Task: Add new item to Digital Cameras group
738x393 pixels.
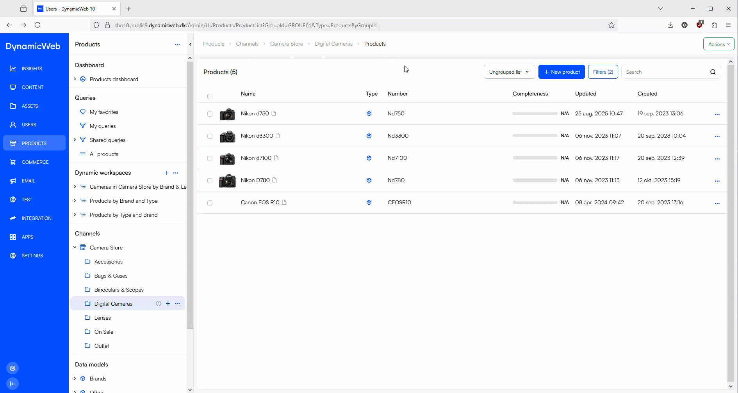Action: click(x=168, y=304)
